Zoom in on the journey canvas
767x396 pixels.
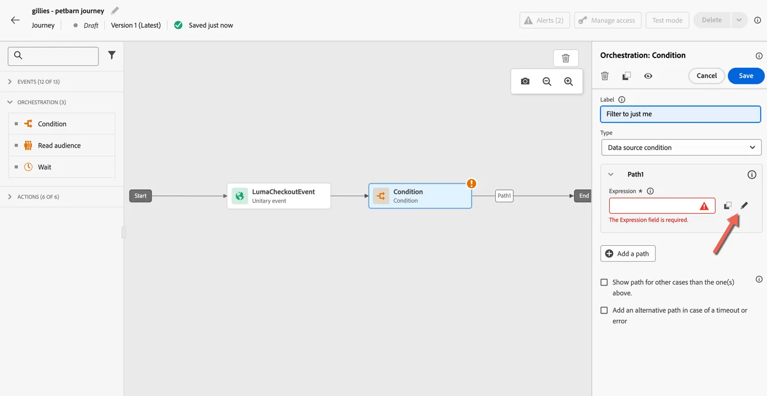coord(568,81)
